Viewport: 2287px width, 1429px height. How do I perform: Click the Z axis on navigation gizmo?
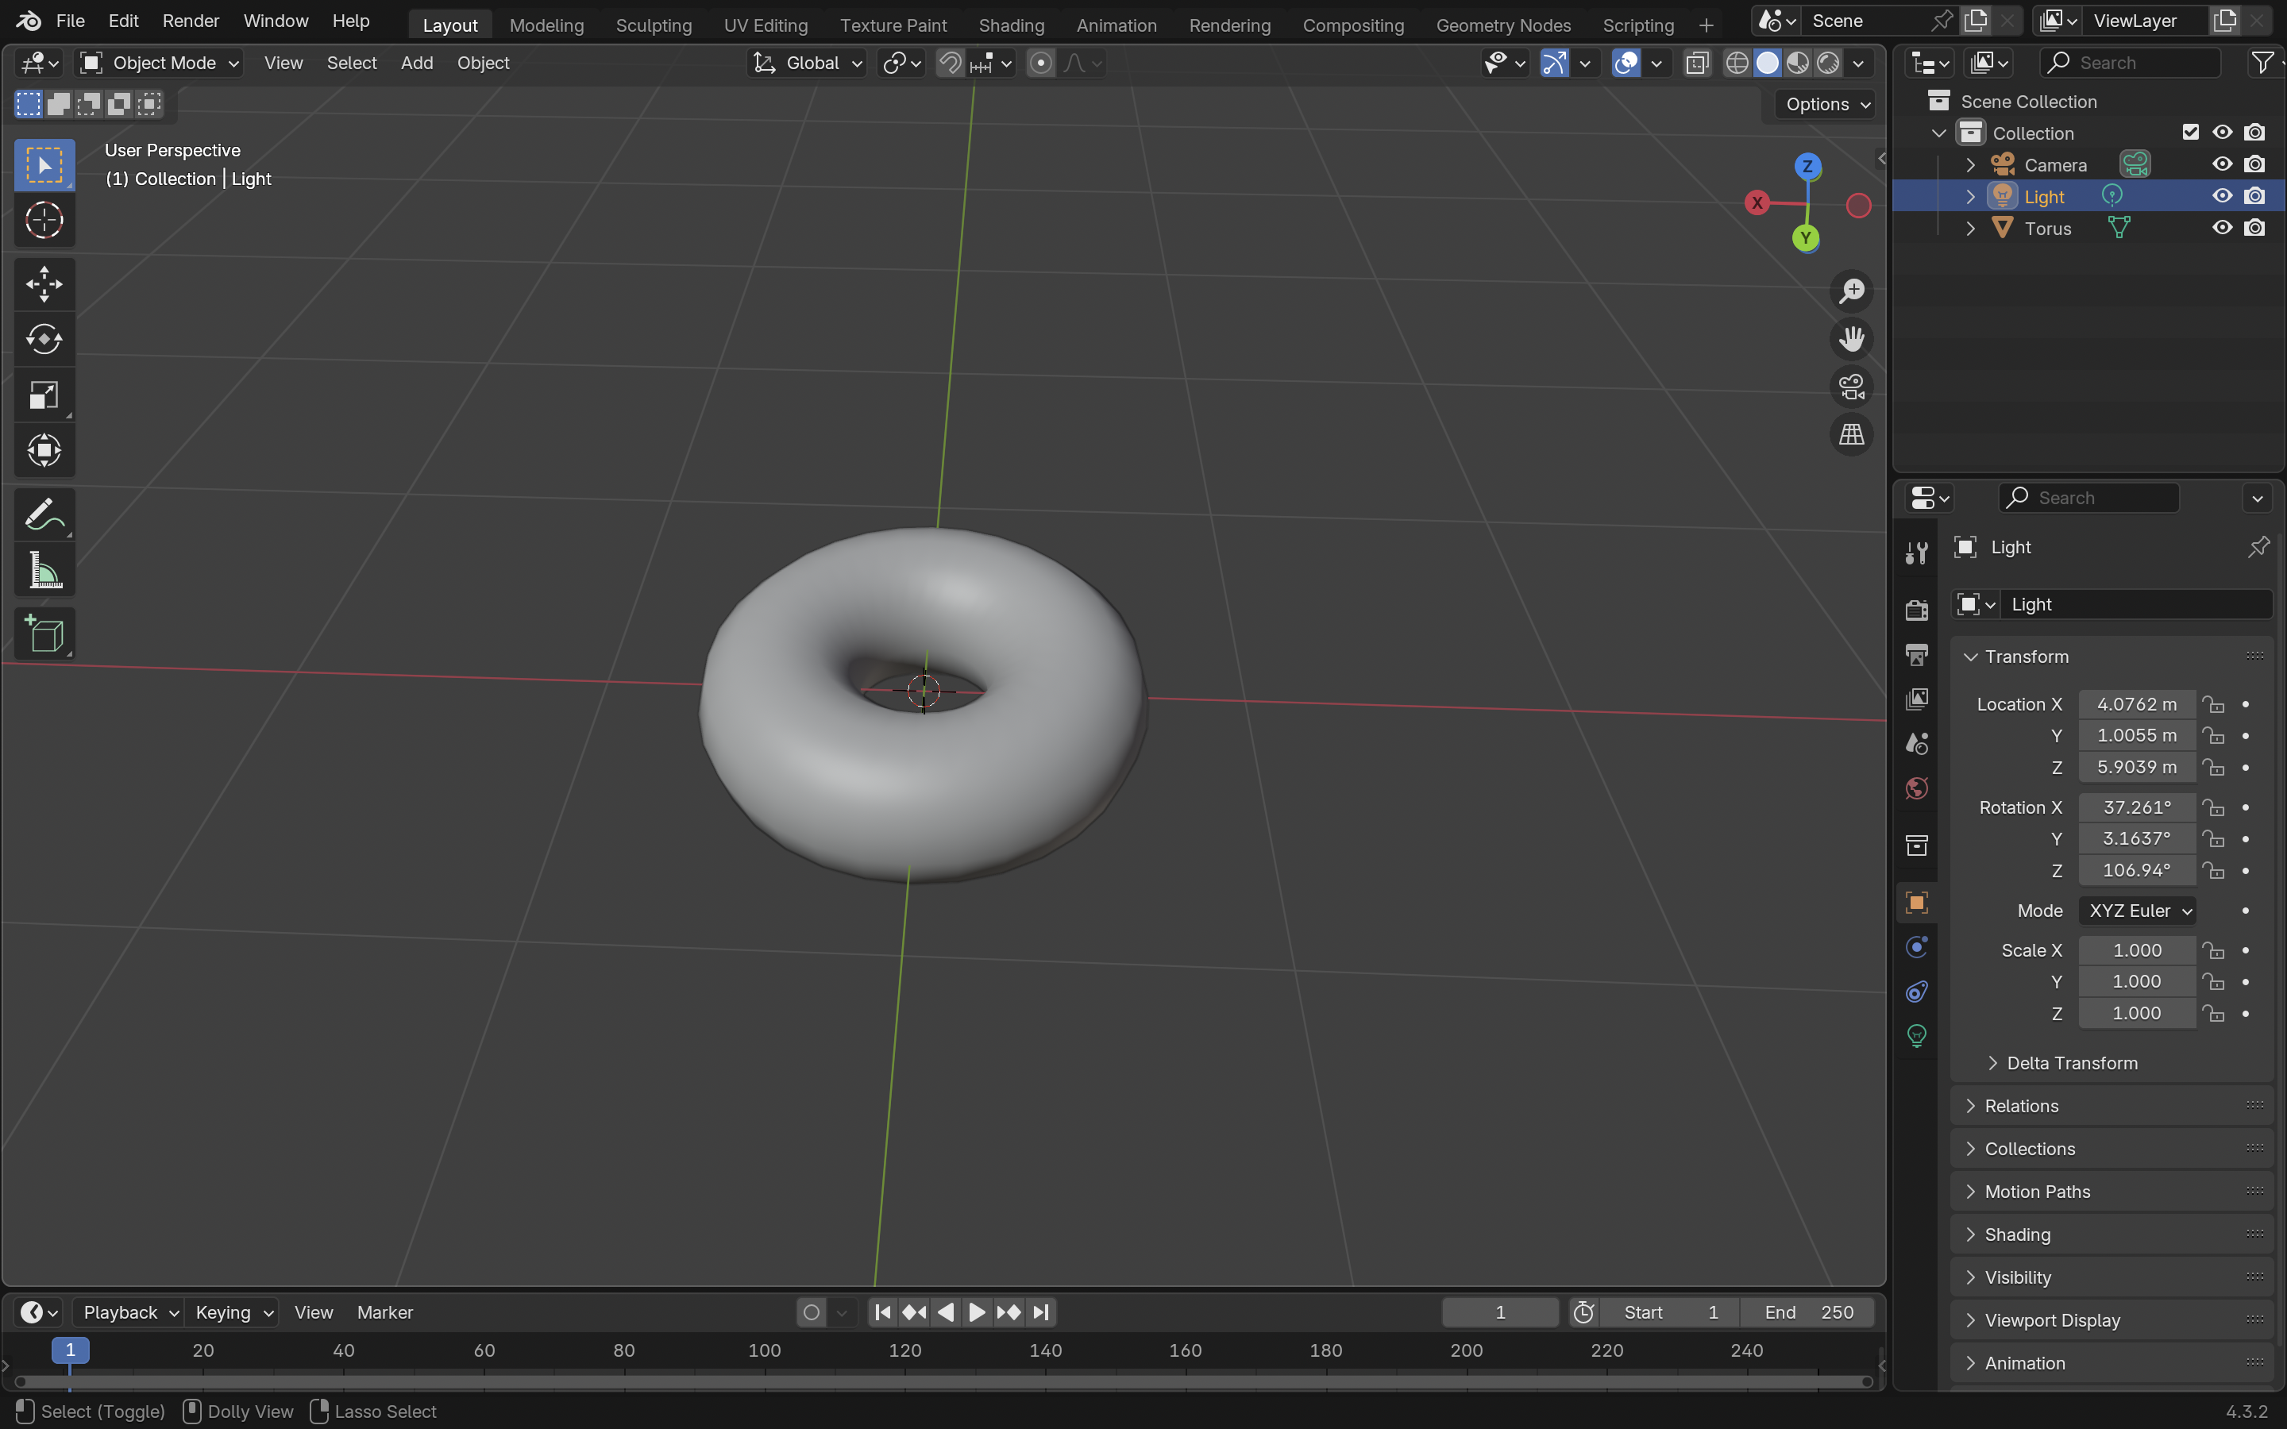coord(1807,167)
